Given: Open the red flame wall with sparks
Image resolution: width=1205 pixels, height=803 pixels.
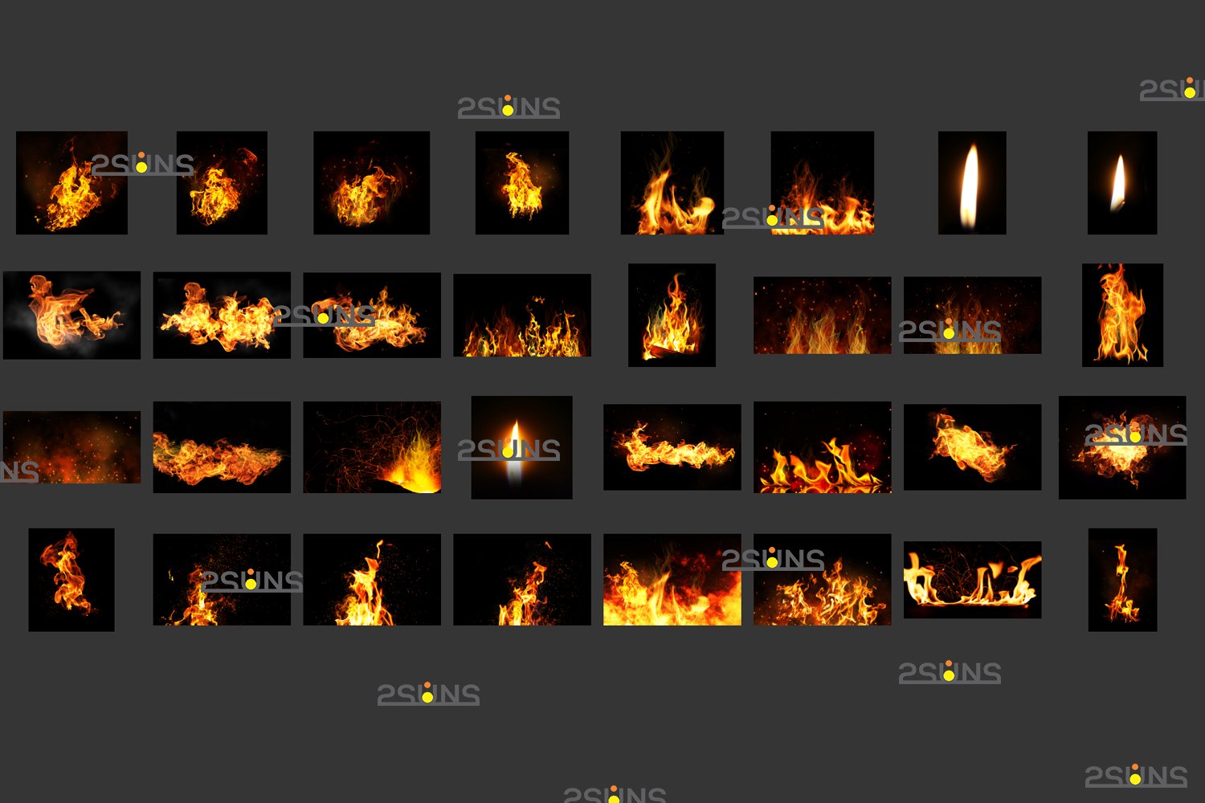Looking at the screenshot, I should click(x=822, y=315).
